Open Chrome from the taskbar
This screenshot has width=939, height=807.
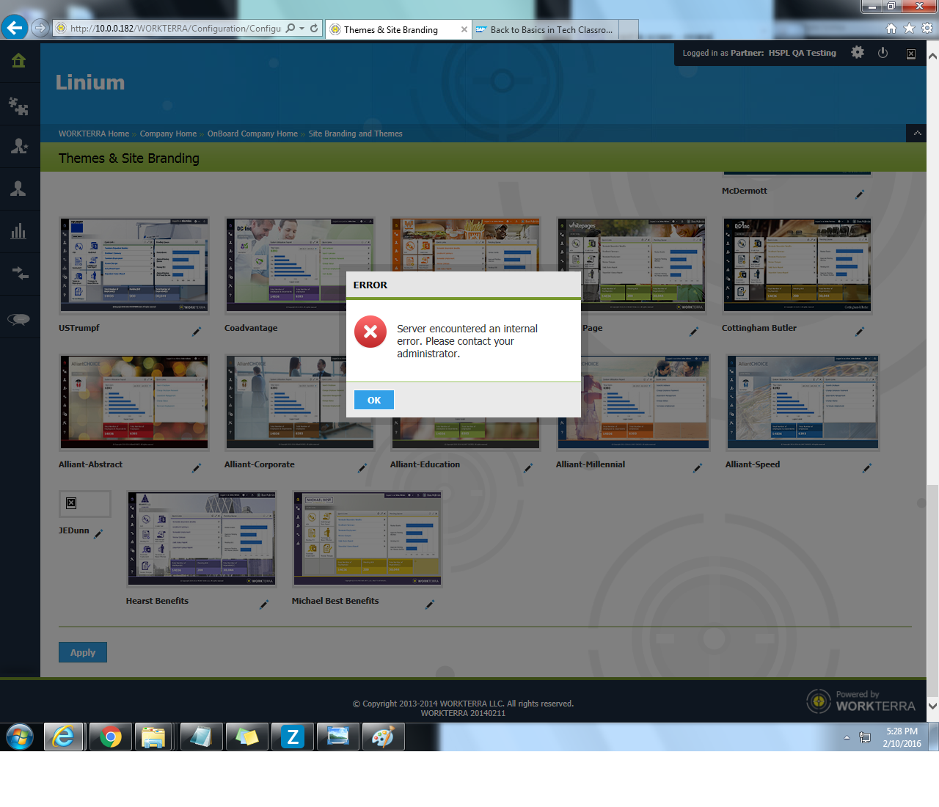tap(110, 737)
